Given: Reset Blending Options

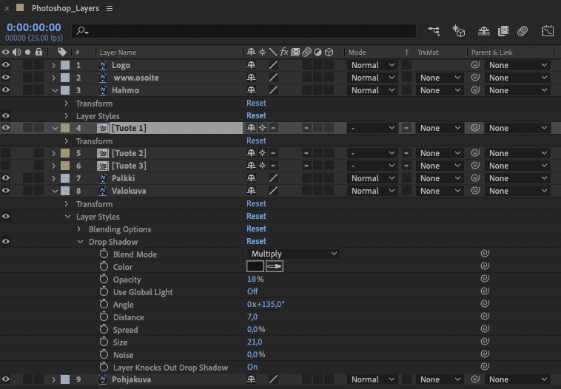Looking at the screenshot, I should [x=256, y=229].
